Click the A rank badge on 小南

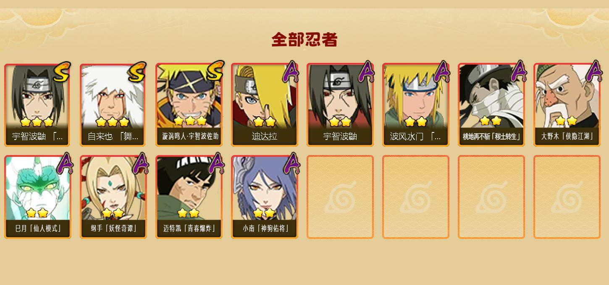click(x=291, y=163)
